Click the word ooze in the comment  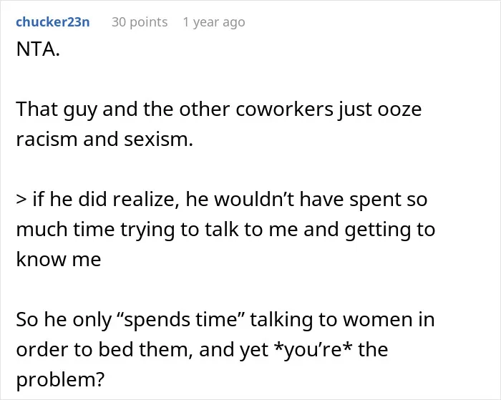399,110
